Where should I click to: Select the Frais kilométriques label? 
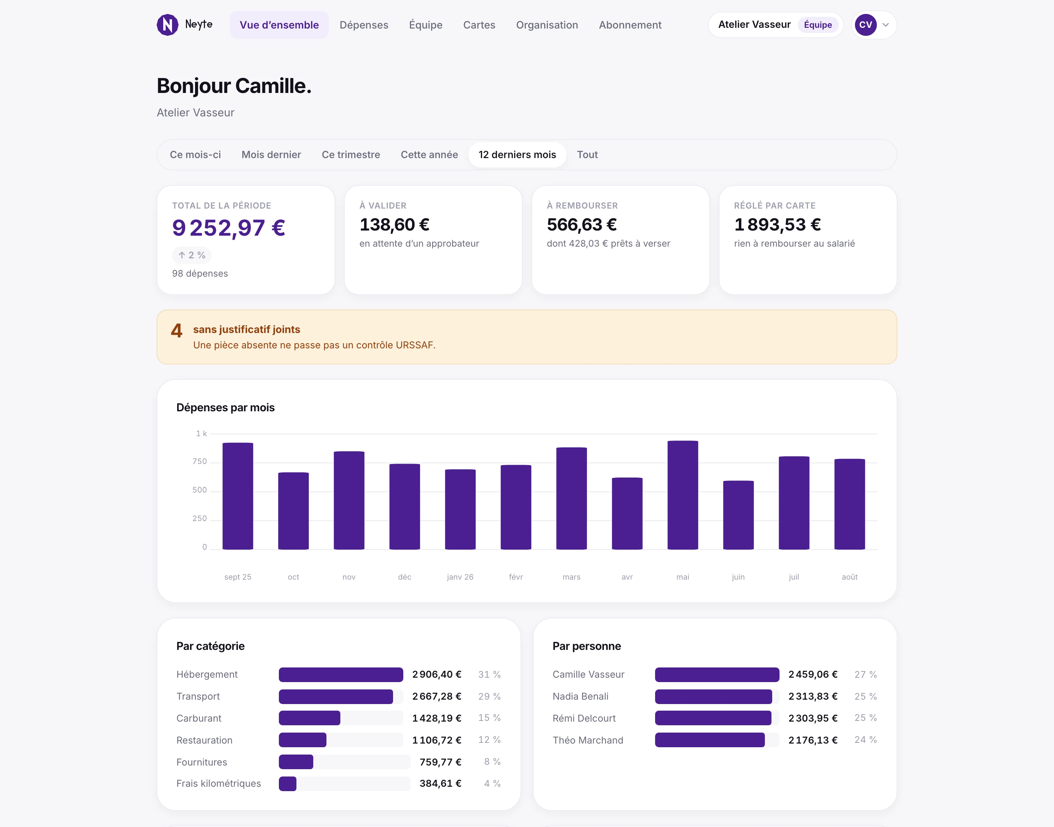coord(218,783)
